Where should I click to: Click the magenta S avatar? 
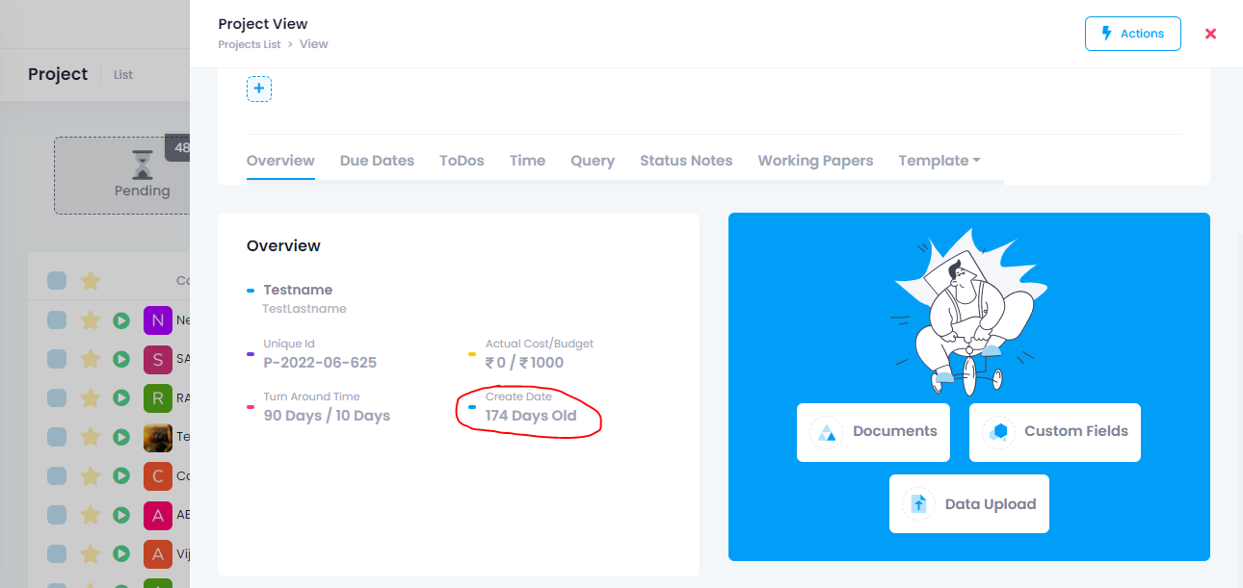coord(158,359)
